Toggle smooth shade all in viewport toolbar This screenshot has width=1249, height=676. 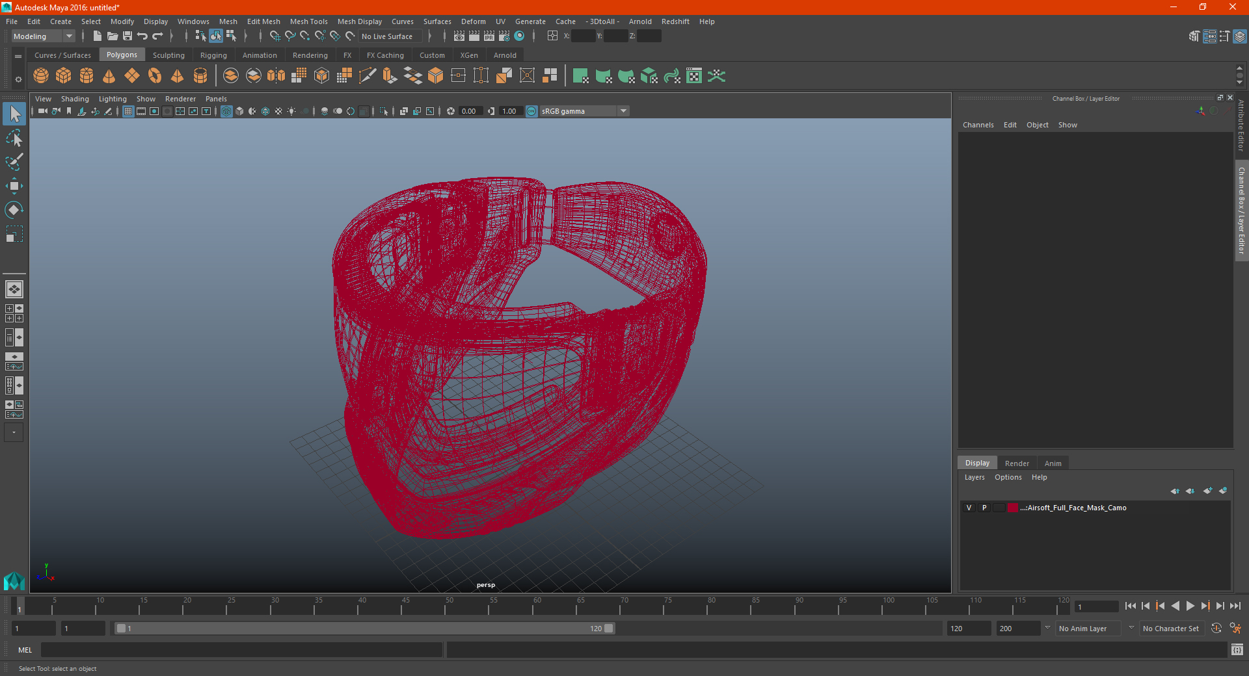point(239,111)
